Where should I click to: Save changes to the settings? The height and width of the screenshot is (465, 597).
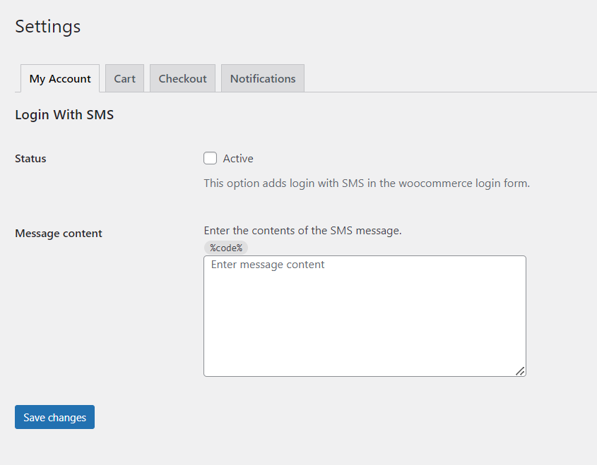55,417
